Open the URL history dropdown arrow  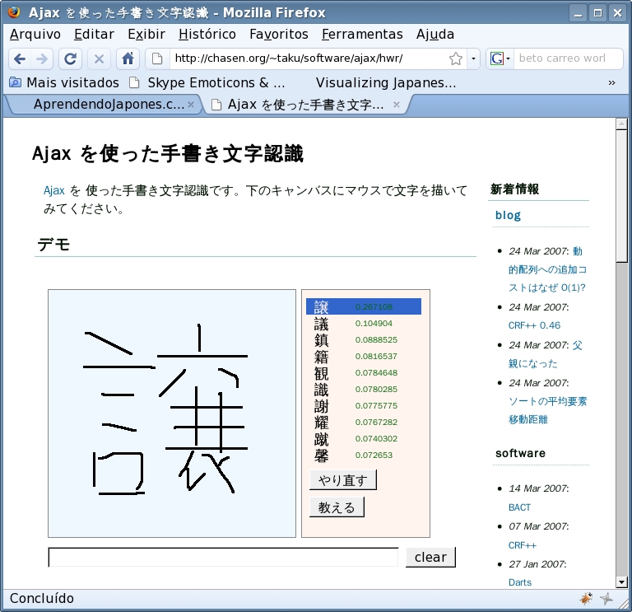[472, 58]
